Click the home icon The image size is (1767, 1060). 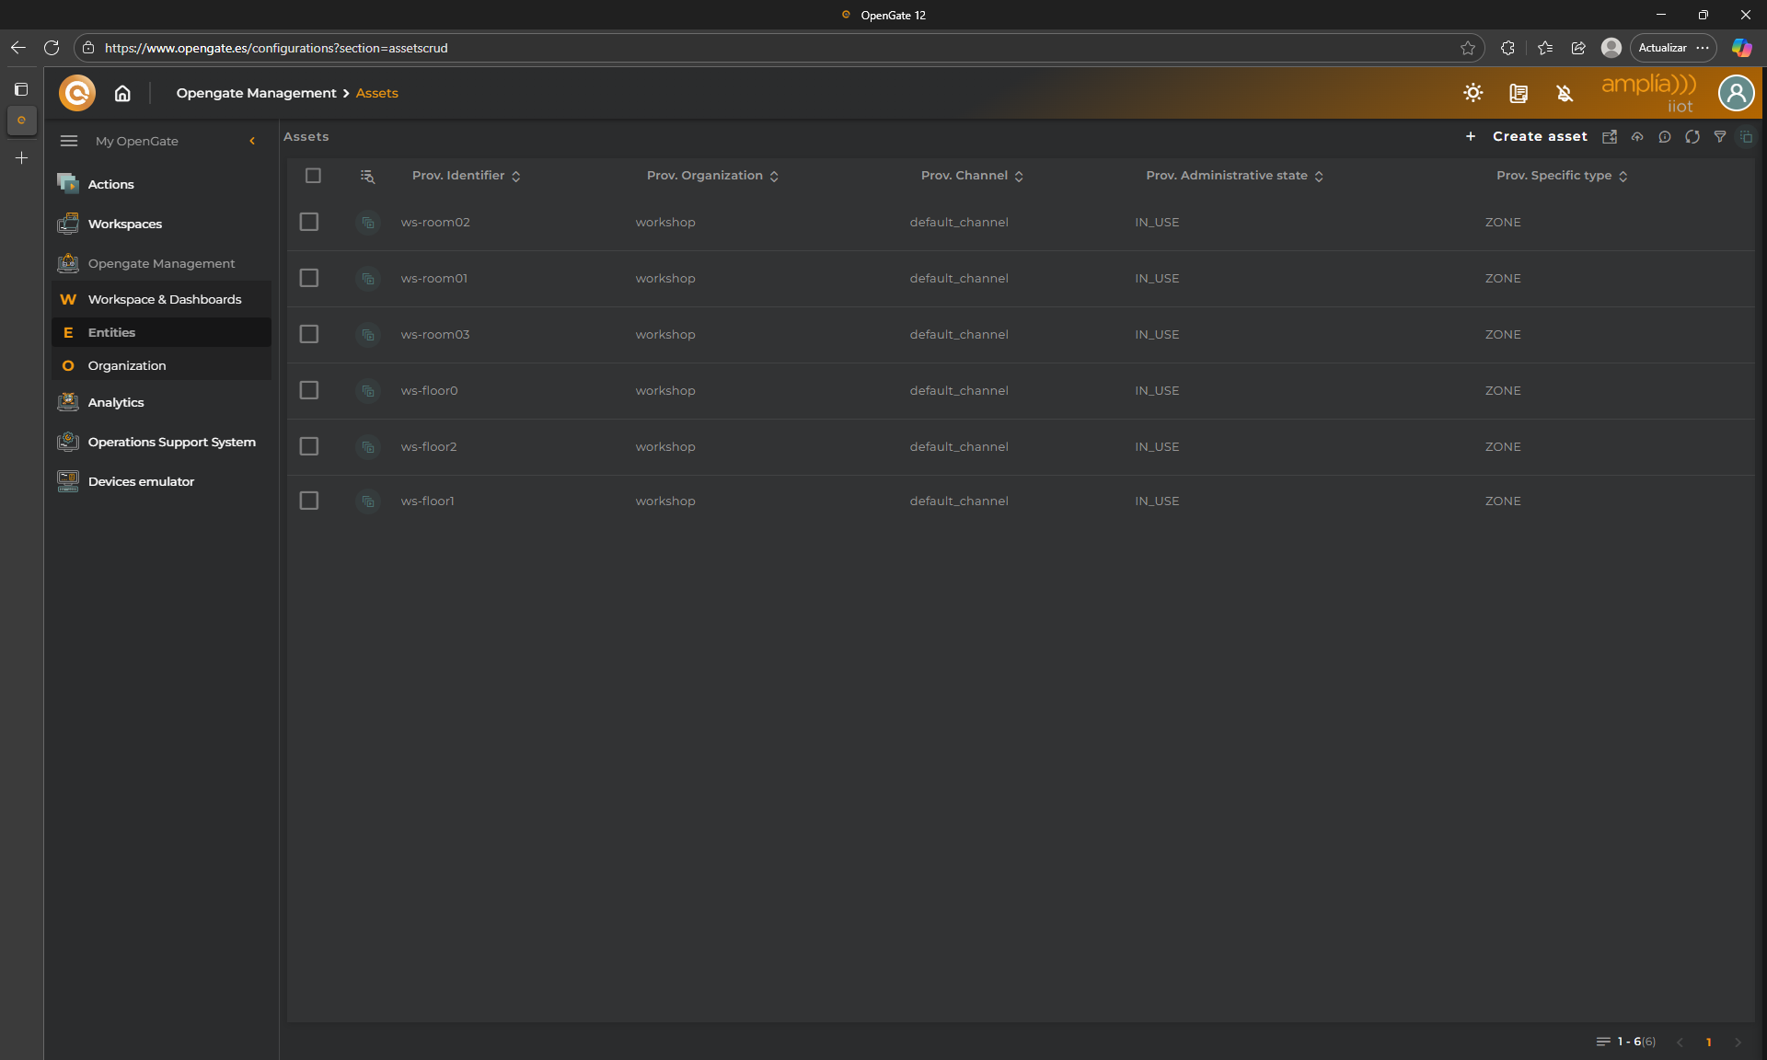pos(122,93)
